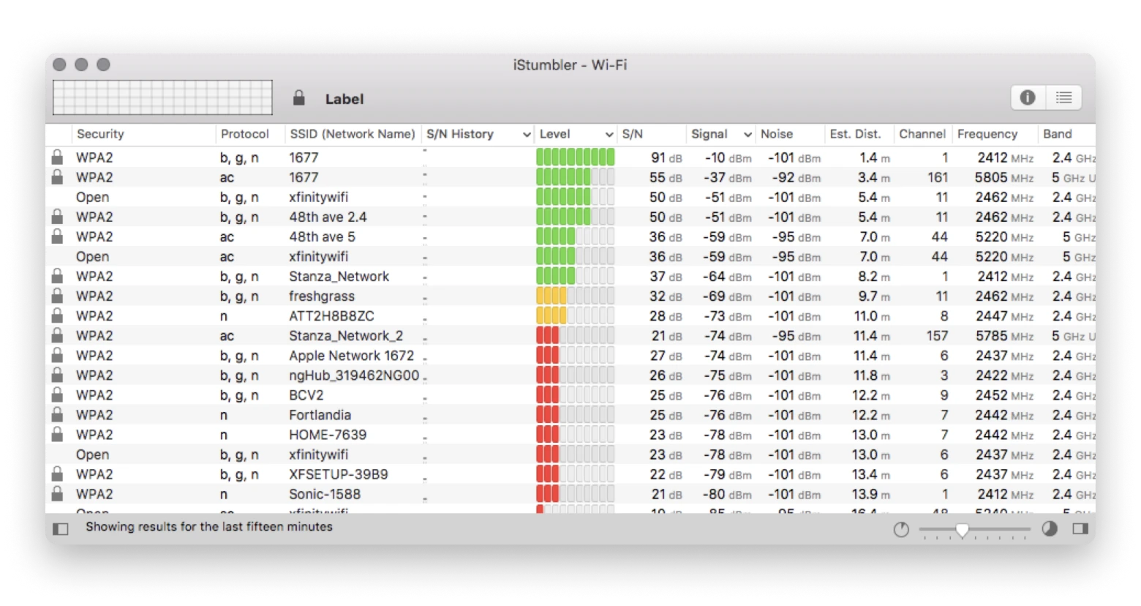The width and height of the screenshot is (1141, 606).
Task: Click lock icon for 48th ave 5 network
Action: (x=57, y=236)
